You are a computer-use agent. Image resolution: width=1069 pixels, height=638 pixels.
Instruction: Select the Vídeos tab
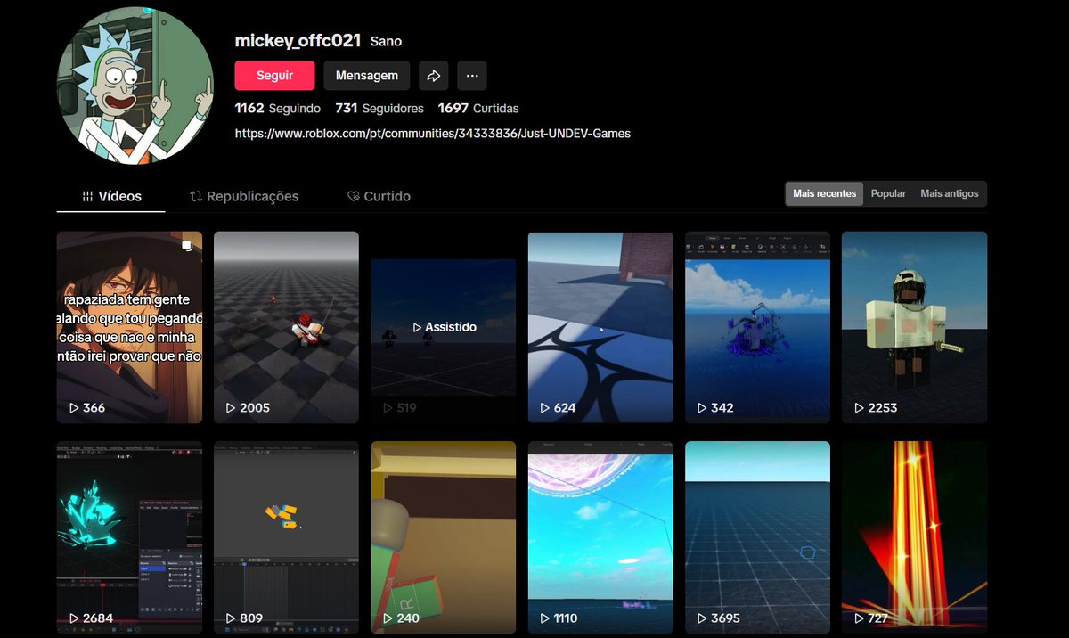pyautogui.click(x=111, y=196)
